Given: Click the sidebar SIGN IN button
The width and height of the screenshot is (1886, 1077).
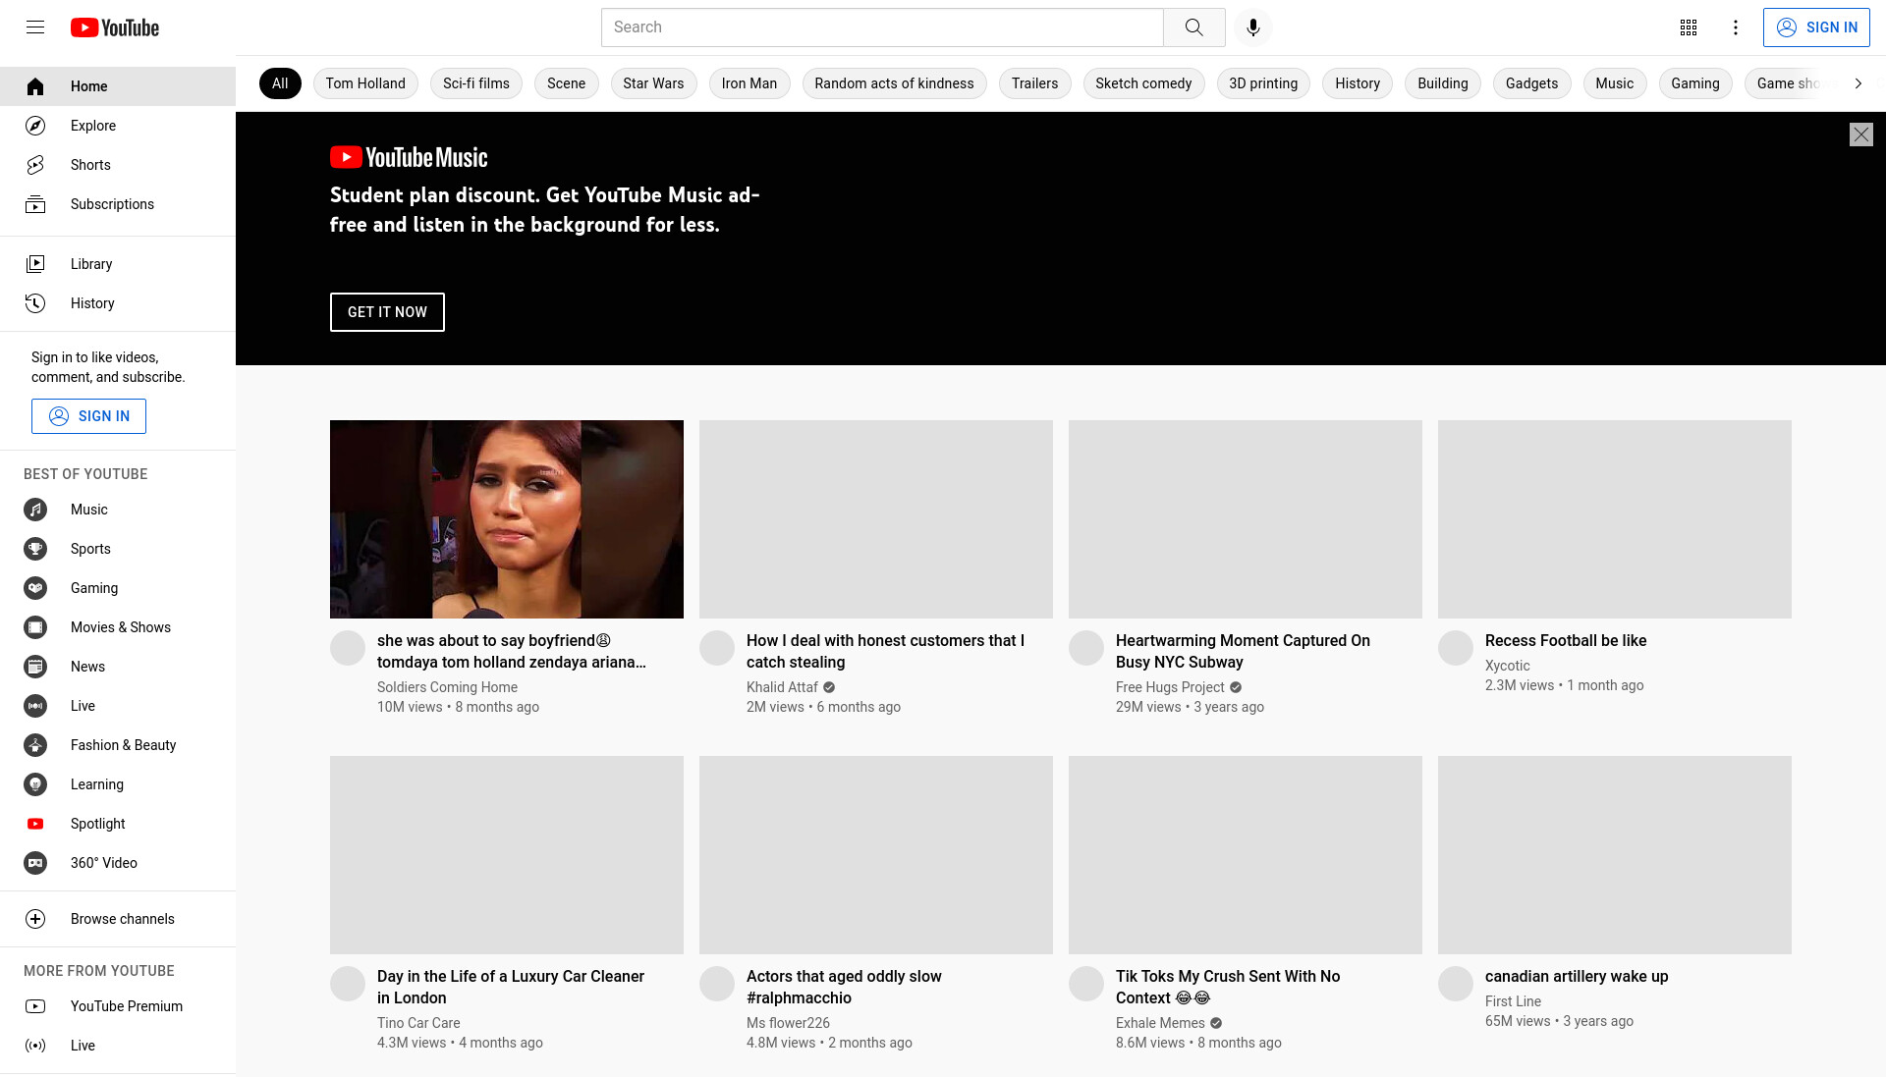Looking at the screenshot, I should pyautogui.click(x=88, y=416).
